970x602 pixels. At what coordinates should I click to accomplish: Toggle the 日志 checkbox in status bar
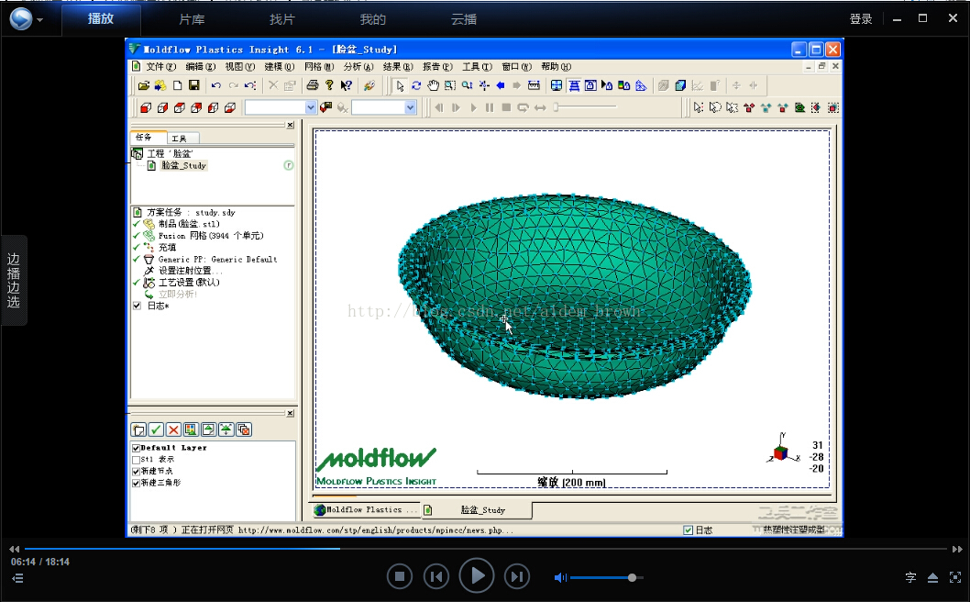pos(688,530)
